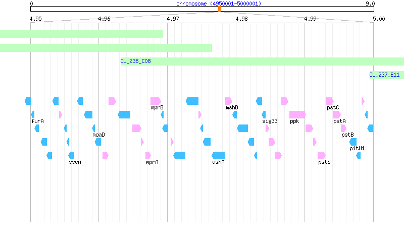
Task: Click the moaD gene arrow
Action: [93, 129]
